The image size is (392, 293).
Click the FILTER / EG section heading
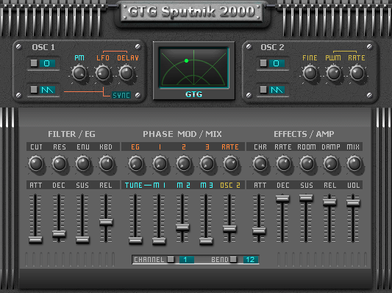(x=71, y=134)
